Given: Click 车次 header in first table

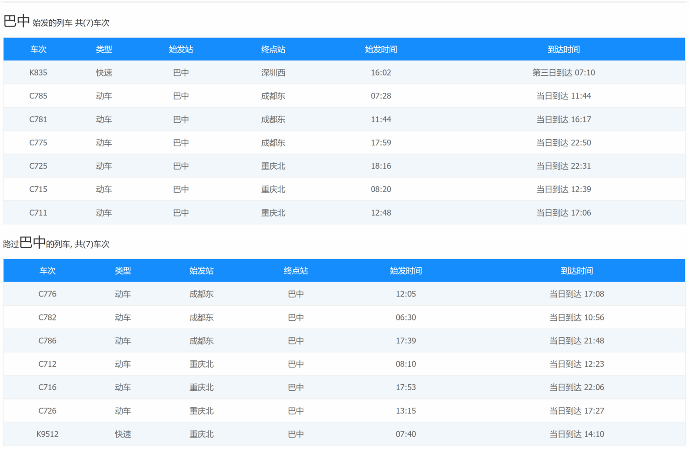Looking at the screenshot, I should point(38,50).
